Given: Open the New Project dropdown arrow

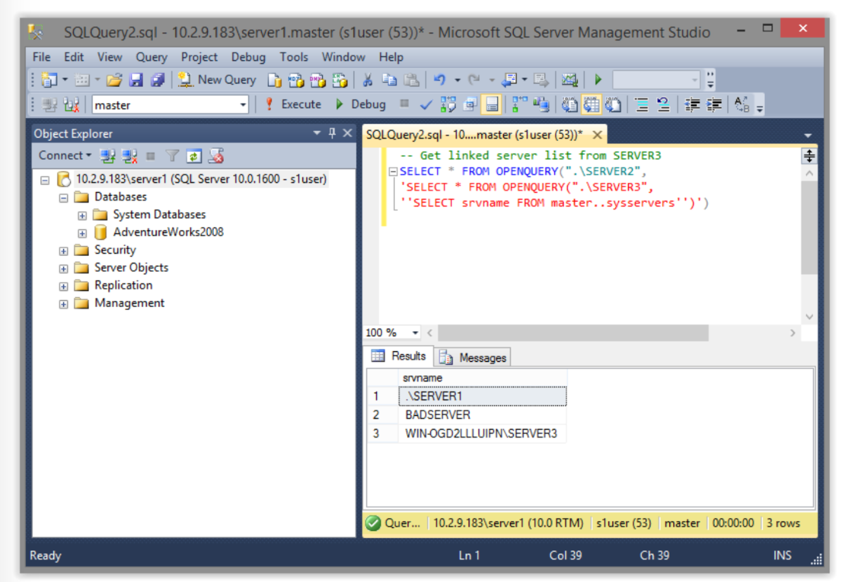Looking at the screenshot, I should pyautogui.click(x=65, y=80).
